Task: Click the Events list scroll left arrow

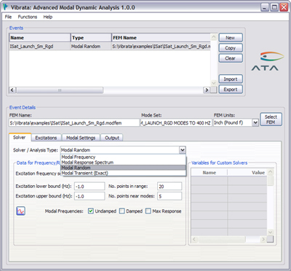Action: click(x=12, y=90)
